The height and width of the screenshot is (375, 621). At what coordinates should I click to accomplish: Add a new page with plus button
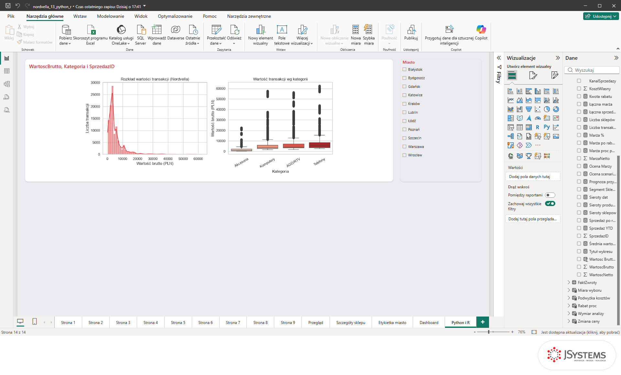pos(483,322)
